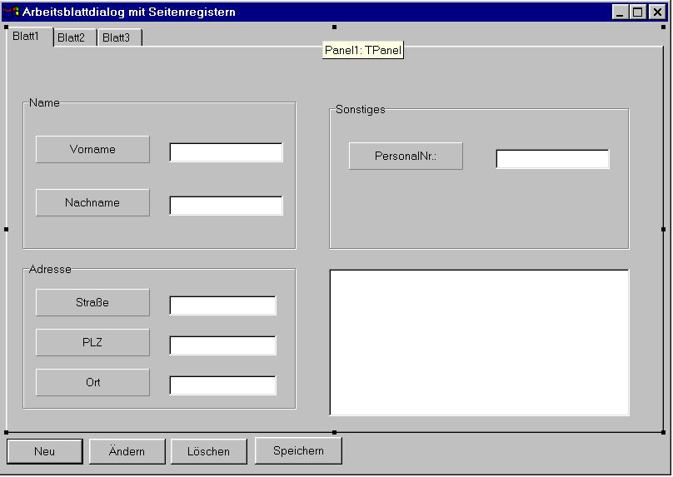
Task: Click the application icon in the title bar
Action: coord(12,12)
